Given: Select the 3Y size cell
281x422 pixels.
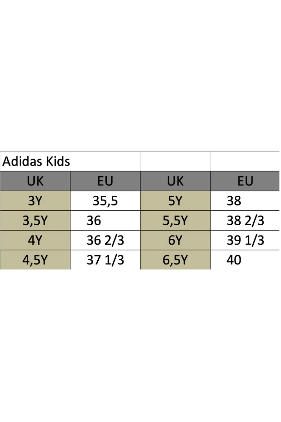Looking at the screenshot, I should pyautogui.click(x=35, y=201).
